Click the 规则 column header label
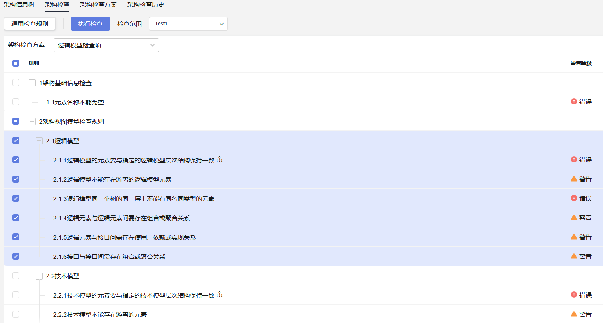This screenshot has height=323, width=603. [34, 63]
